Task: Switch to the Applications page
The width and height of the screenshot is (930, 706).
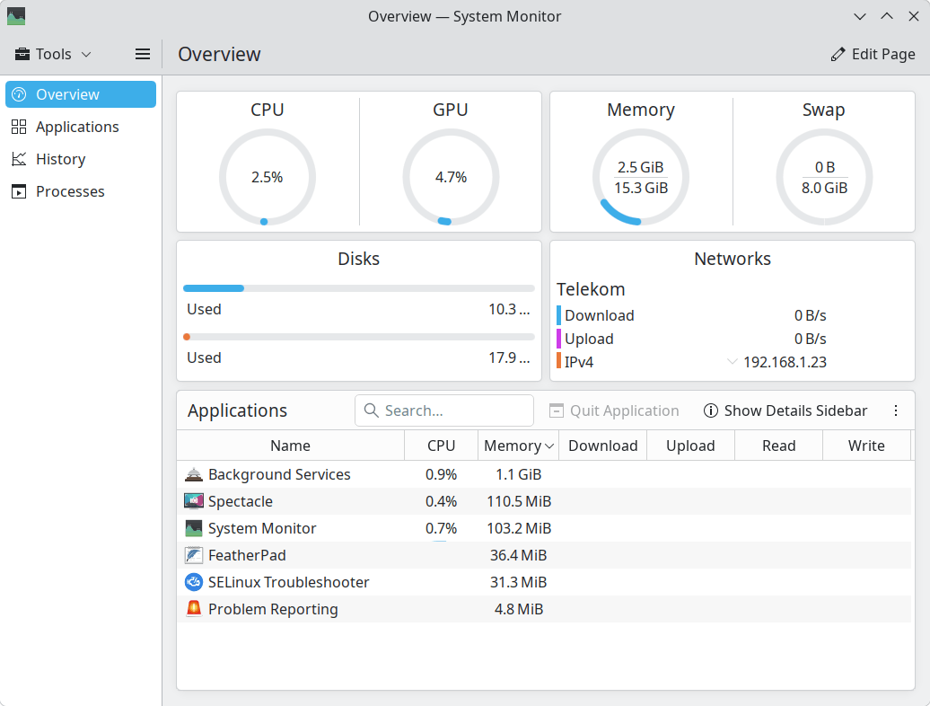Action: (x=77, y=127)
